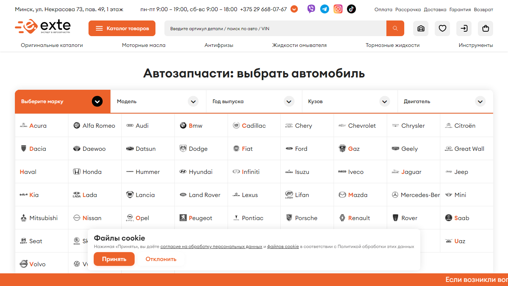Screen dimensions: 508x286
Task: Click the exte logo
Action: click(x=43, y=27)
